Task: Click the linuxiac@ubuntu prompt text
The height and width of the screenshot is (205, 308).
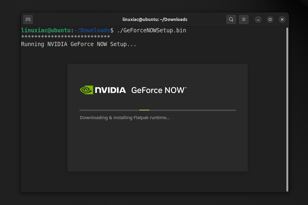Action: [46, 30]
